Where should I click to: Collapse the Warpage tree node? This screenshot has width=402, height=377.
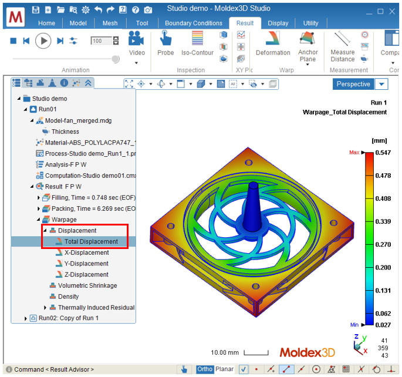coord(38,219)
